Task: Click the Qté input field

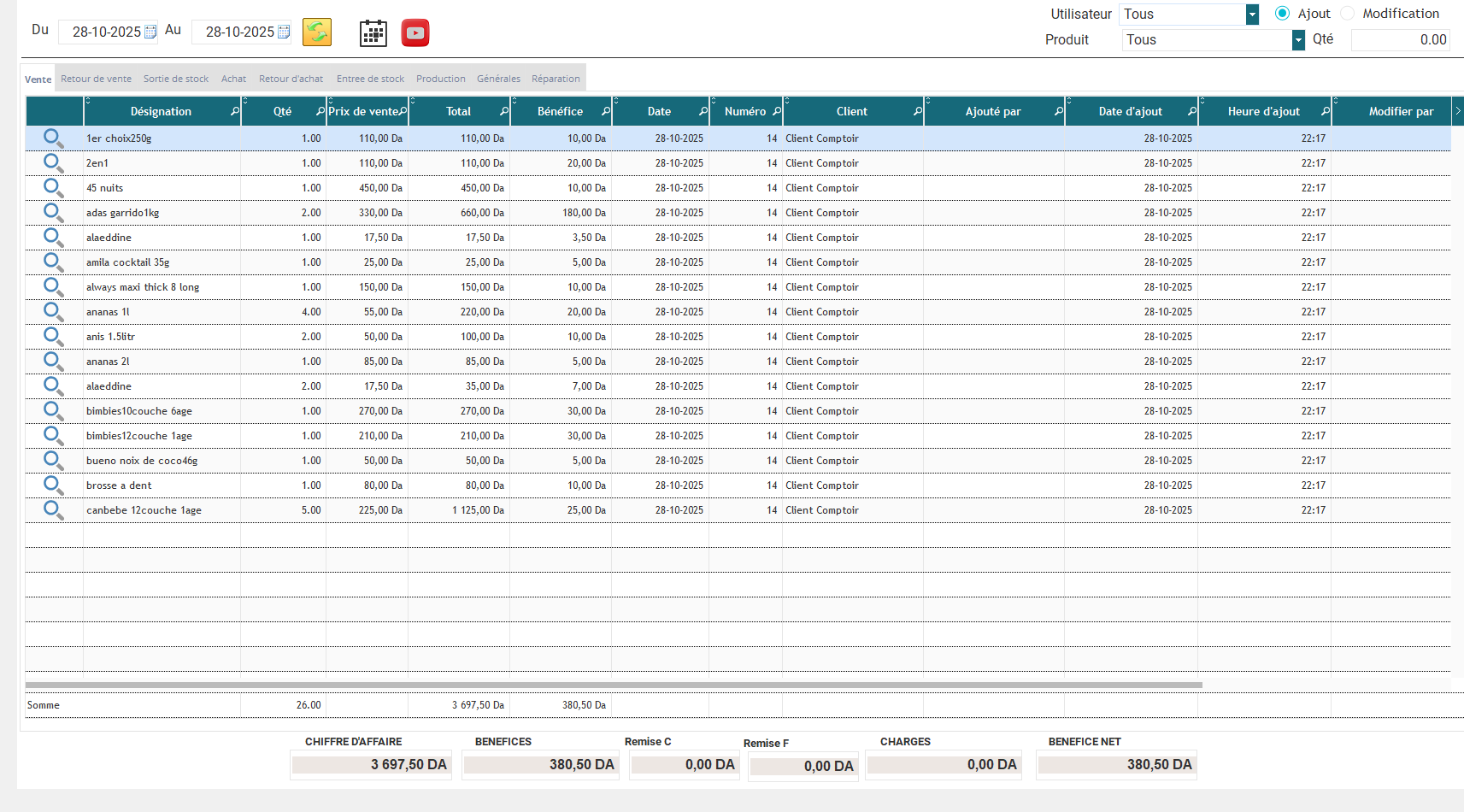Action: click(1400, 40)
